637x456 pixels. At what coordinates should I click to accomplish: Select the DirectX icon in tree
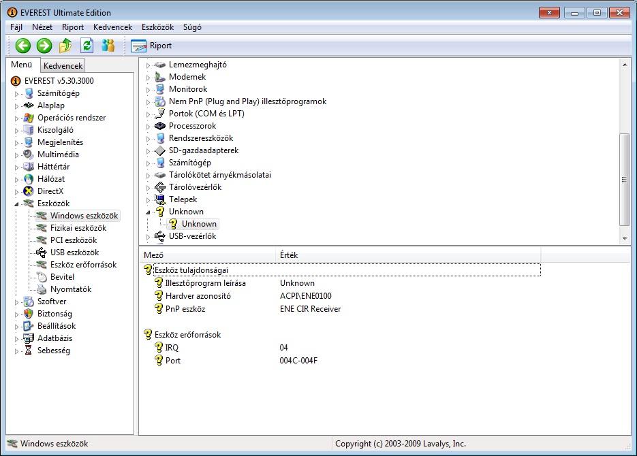click(29, 191)
